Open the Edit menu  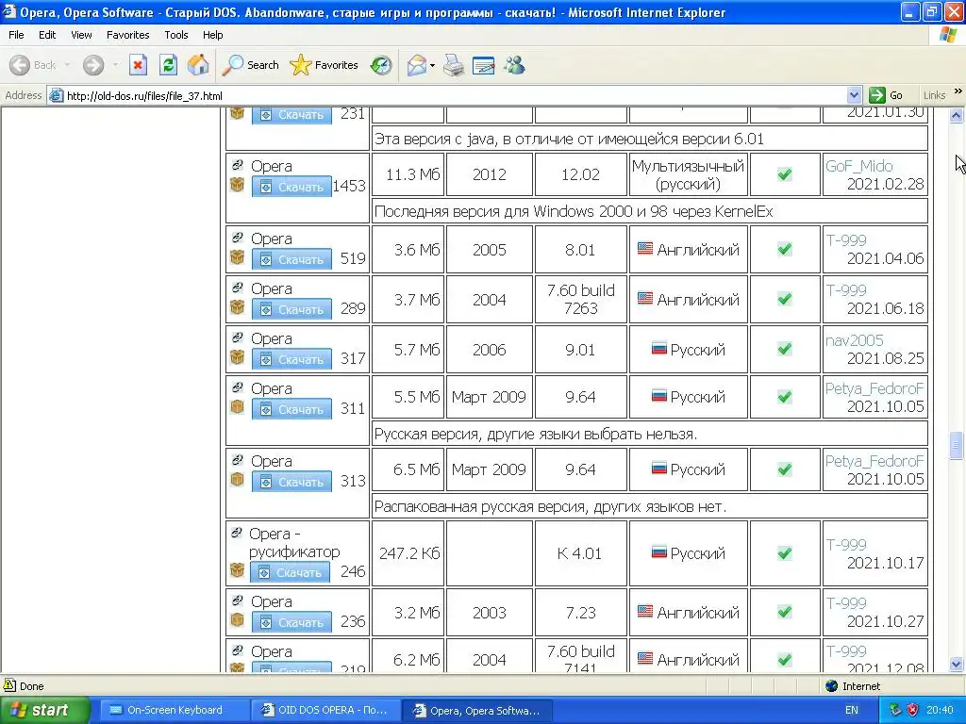tap(47, 35)
